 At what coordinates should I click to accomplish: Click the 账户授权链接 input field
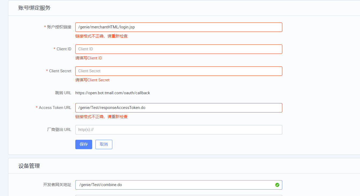[x=179, y=27]
